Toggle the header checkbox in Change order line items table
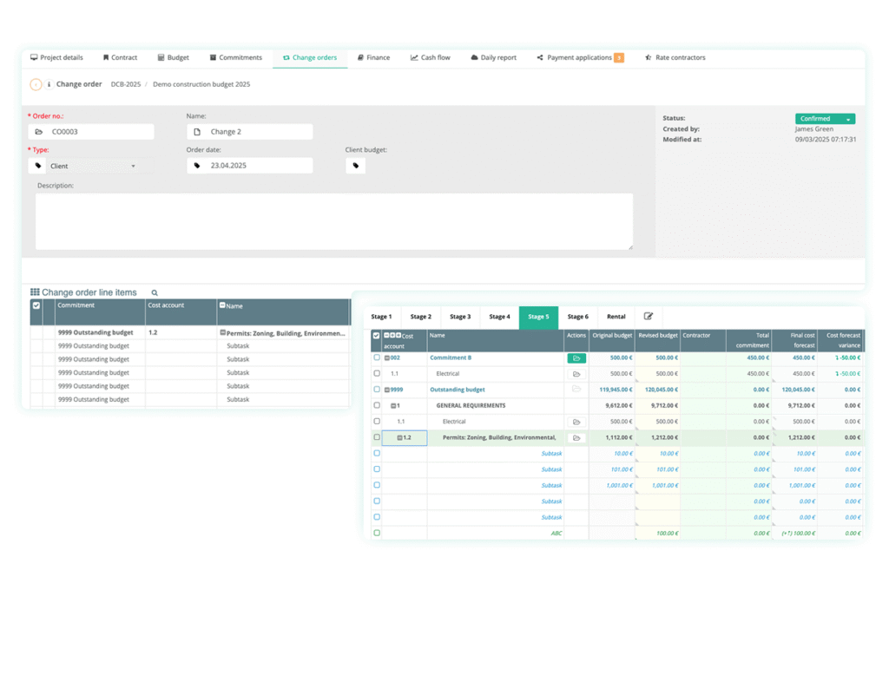 click(x=36, y=305)
